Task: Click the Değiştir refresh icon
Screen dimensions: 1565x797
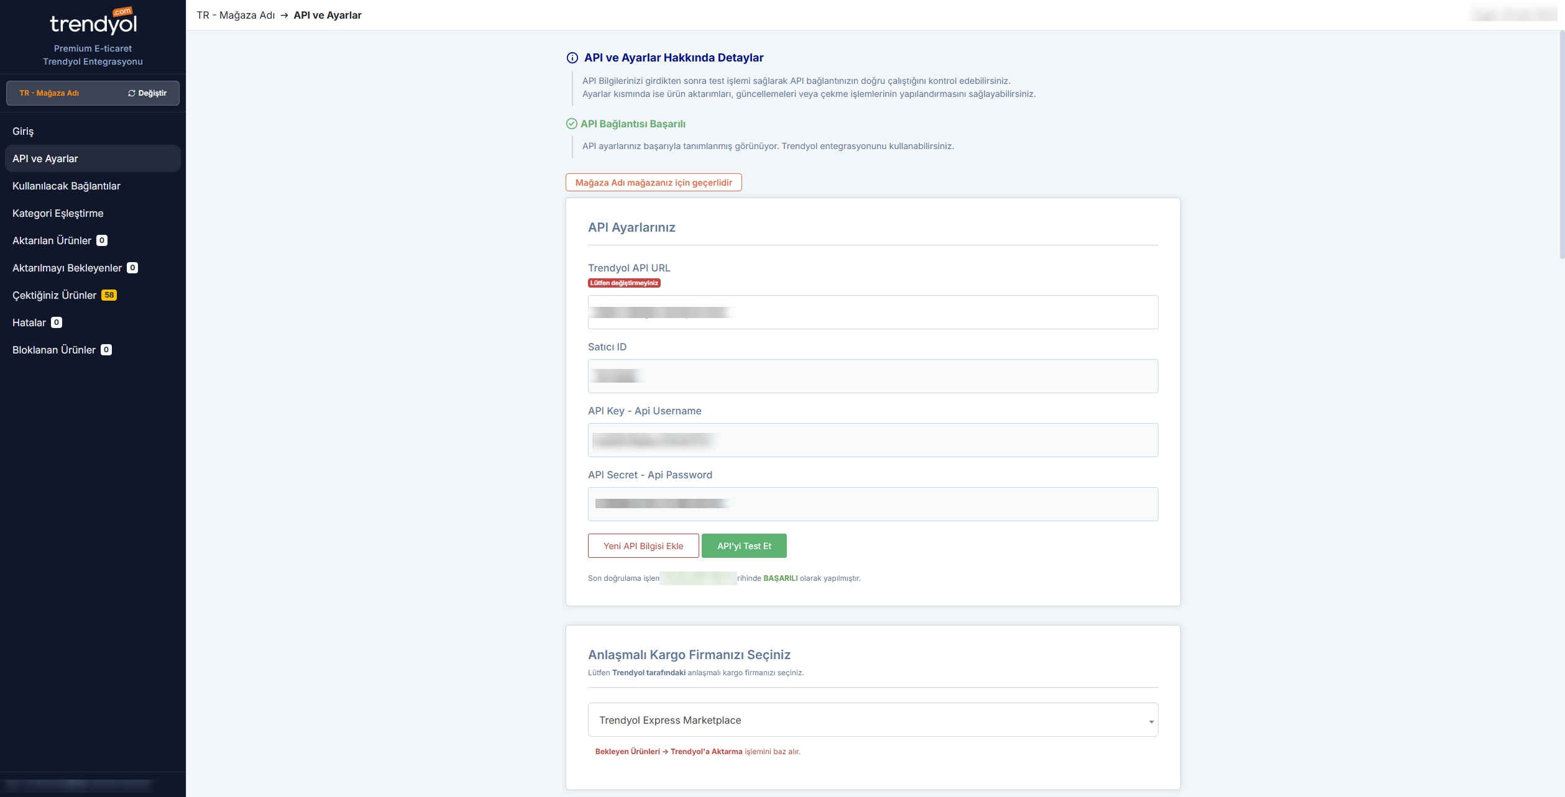Action: pyautogui.click(x=132, y=93)
